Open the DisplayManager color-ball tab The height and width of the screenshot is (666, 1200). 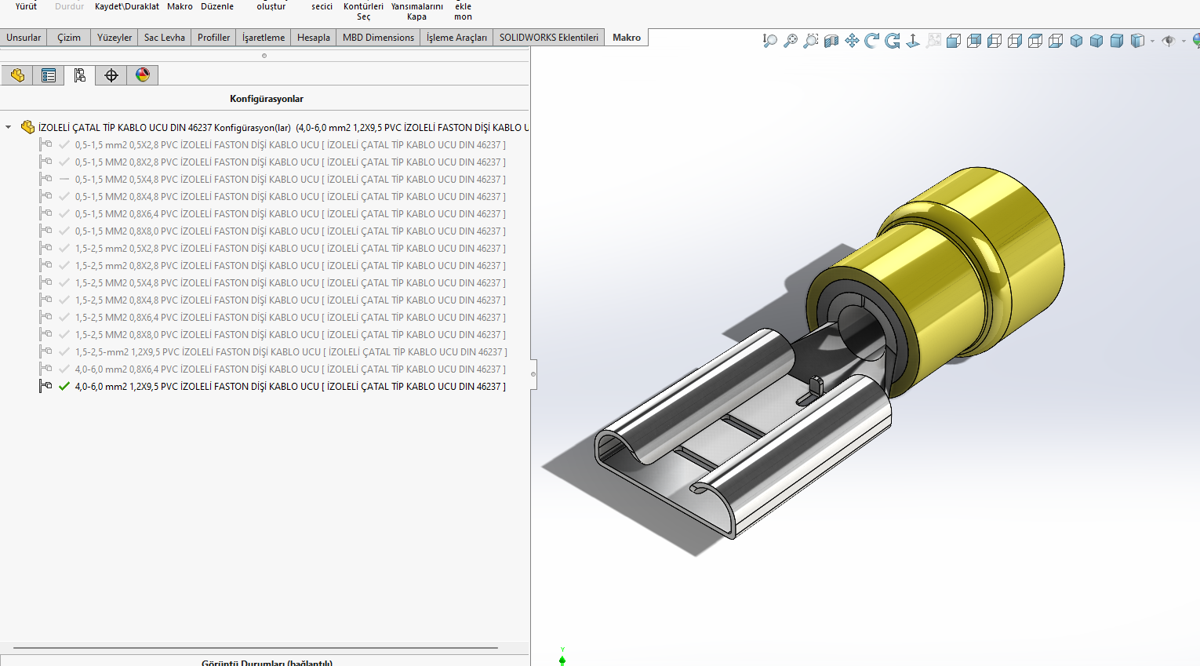click(143, 75)
